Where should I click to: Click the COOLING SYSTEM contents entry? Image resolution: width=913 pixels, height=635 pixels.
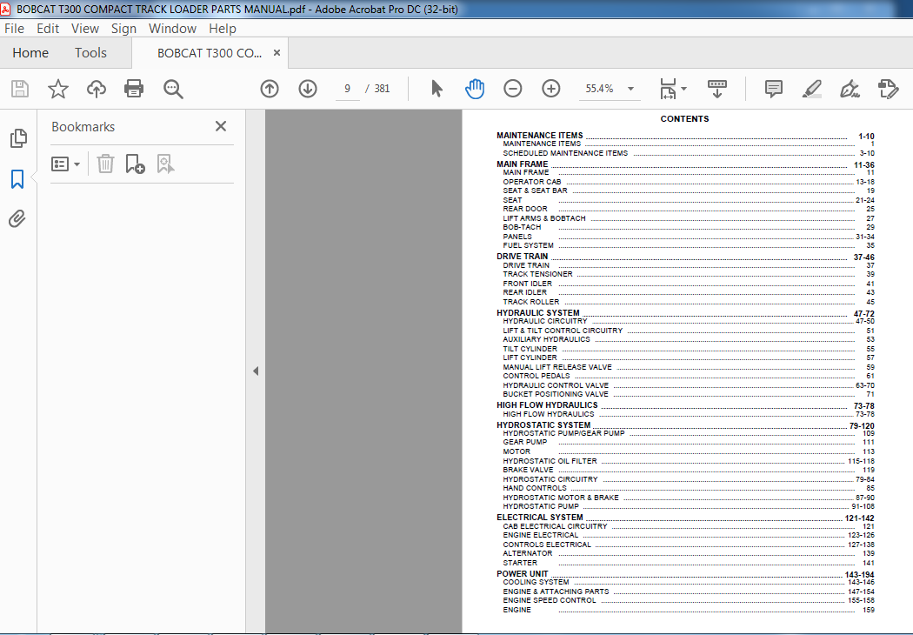(536, 582)
